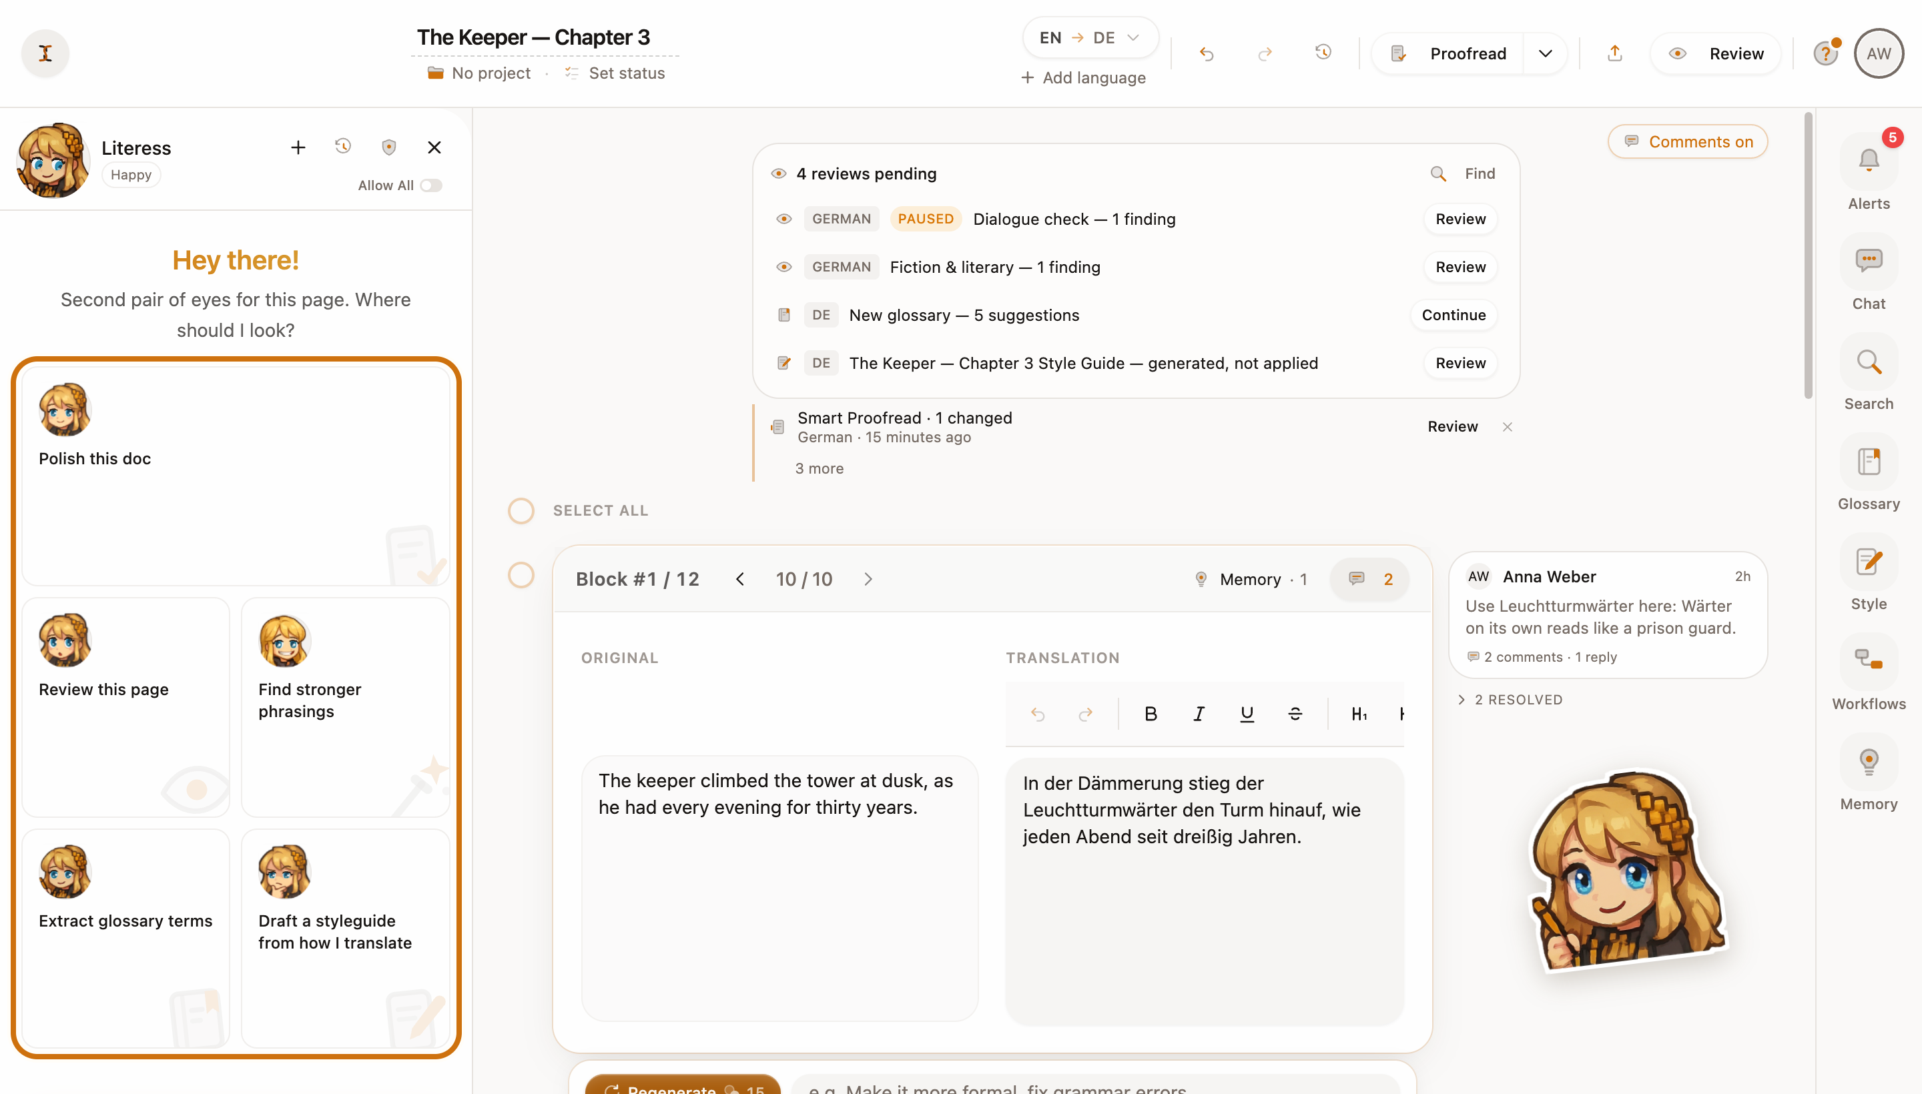This screenshot has width=1922, height=1094.
Task: Open Literess chat history icon
Action: 343,146
